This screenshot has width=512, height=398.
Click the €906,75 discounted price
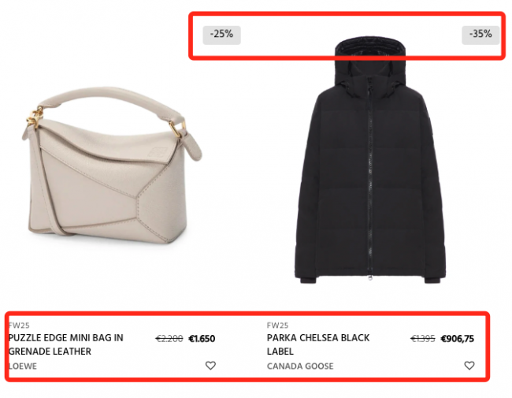point(457,339)
